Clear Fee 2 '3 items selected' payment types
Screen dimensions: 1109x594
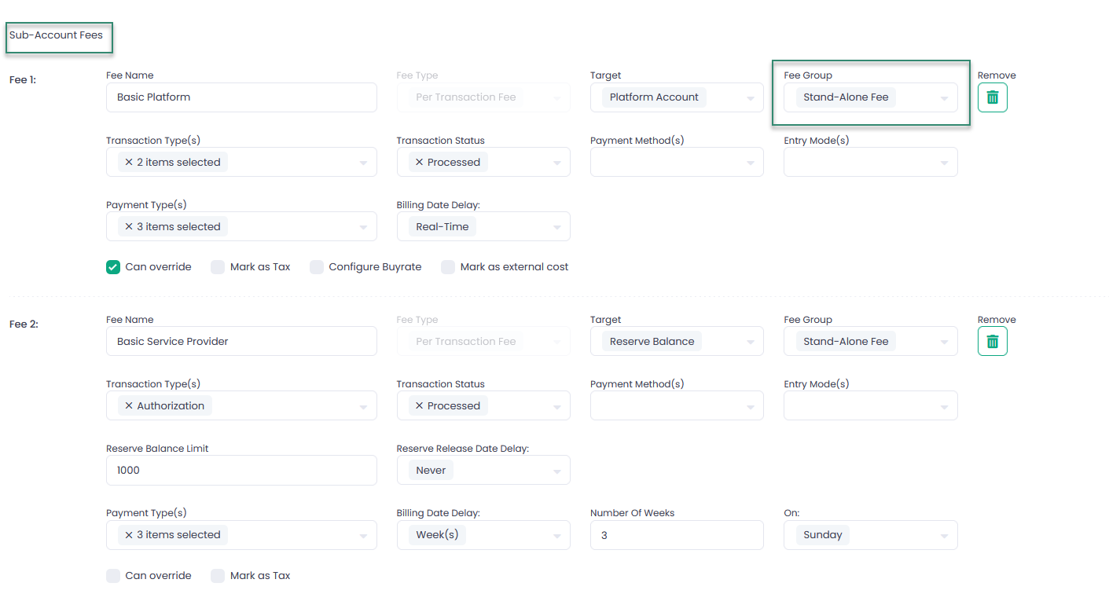129,534
